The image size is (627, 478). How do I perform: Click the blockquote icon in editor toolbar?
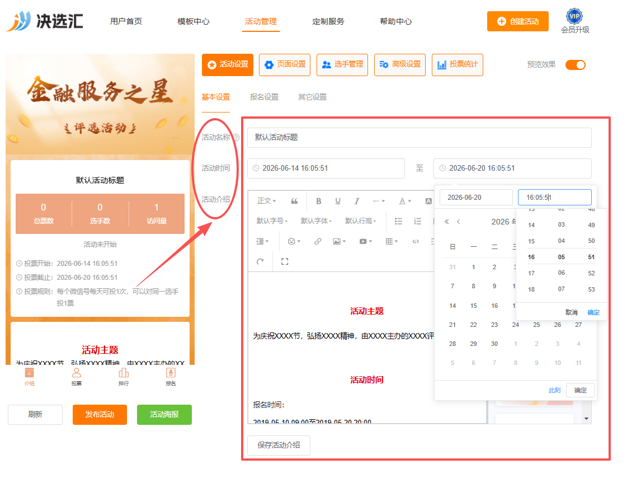point(294,201)
